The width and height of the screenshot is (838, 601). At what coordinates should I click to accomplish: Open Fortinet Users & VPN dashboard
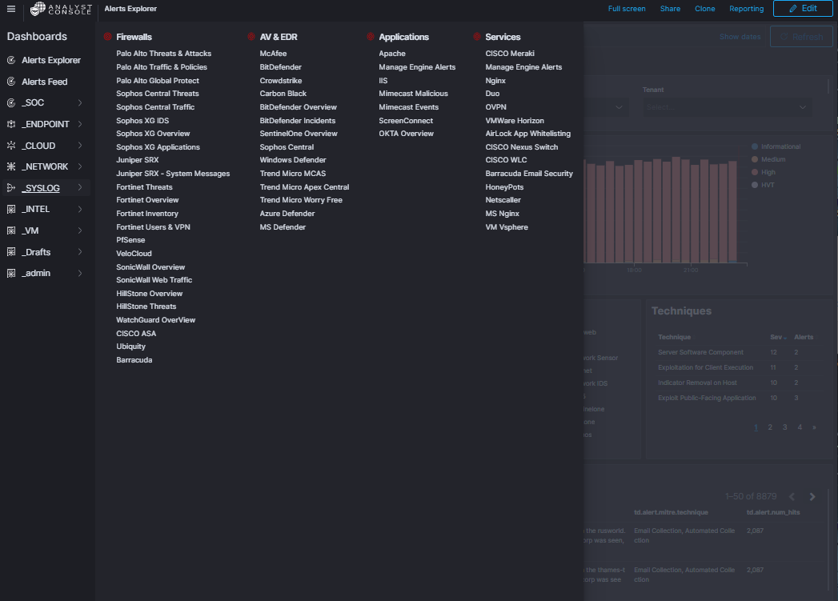(154, 227)
